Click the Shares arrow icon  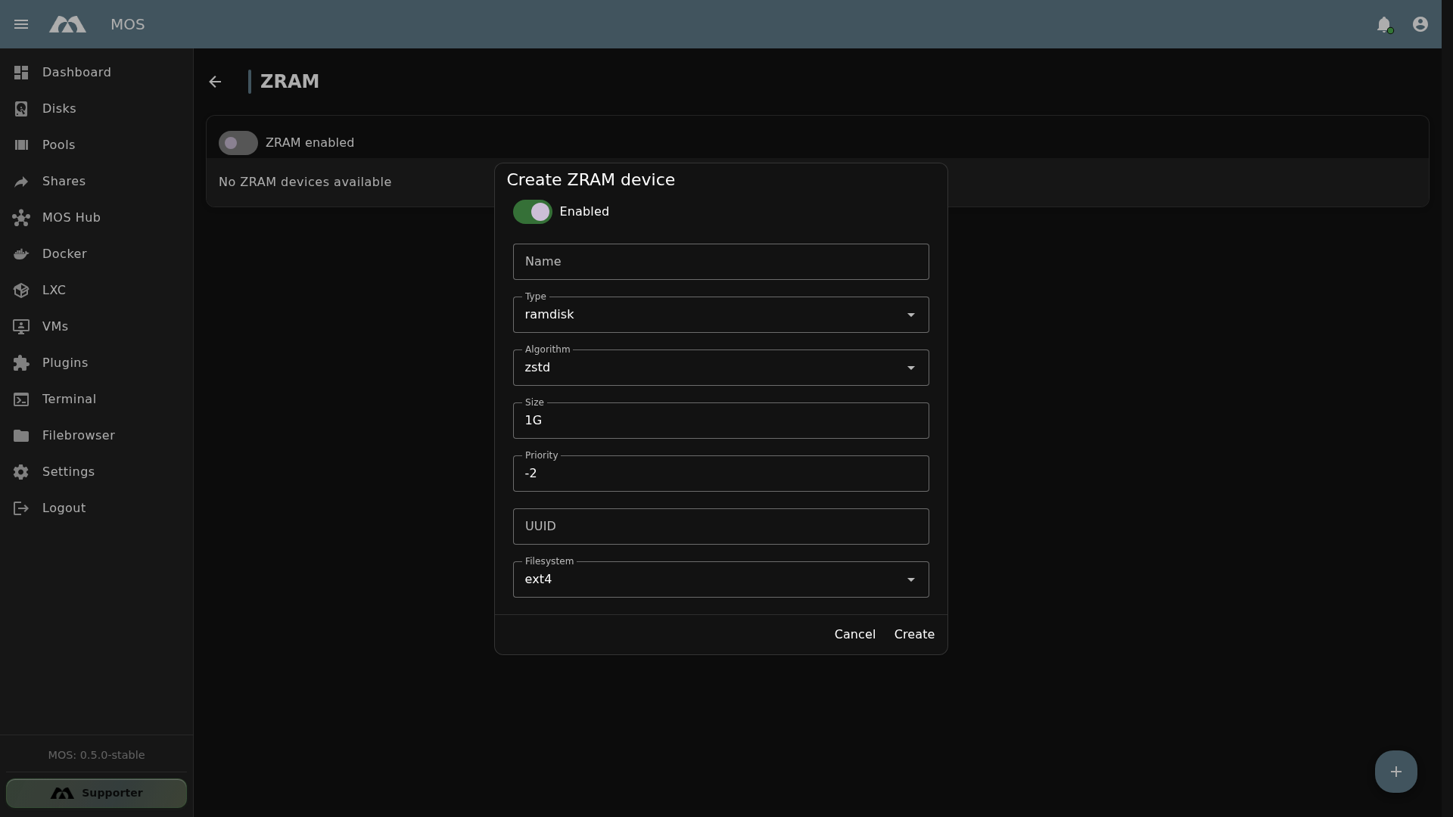(21, 182)
